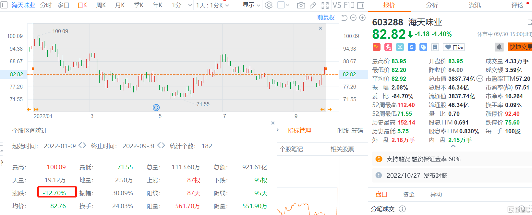This screenshot has width=532, height=215.
Task: Switch chart to fullscreen mode
Action: pos(325,6)
